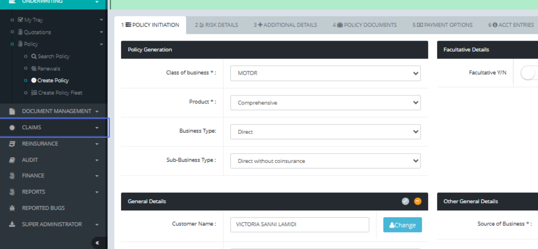
Task: Switch to the Risk Details tab
Action: pyautogui.click(x=217, y=25)
